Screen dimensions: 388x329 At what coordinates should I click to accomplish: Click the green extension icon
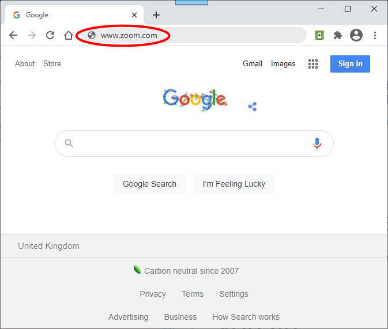pyautogui.click(x=319, y=35)
